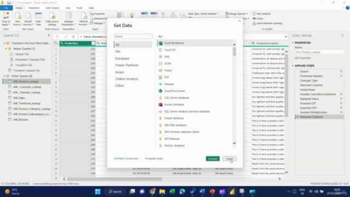Select Access database connector
350x197 pixels.
click(x=174, y=105)
